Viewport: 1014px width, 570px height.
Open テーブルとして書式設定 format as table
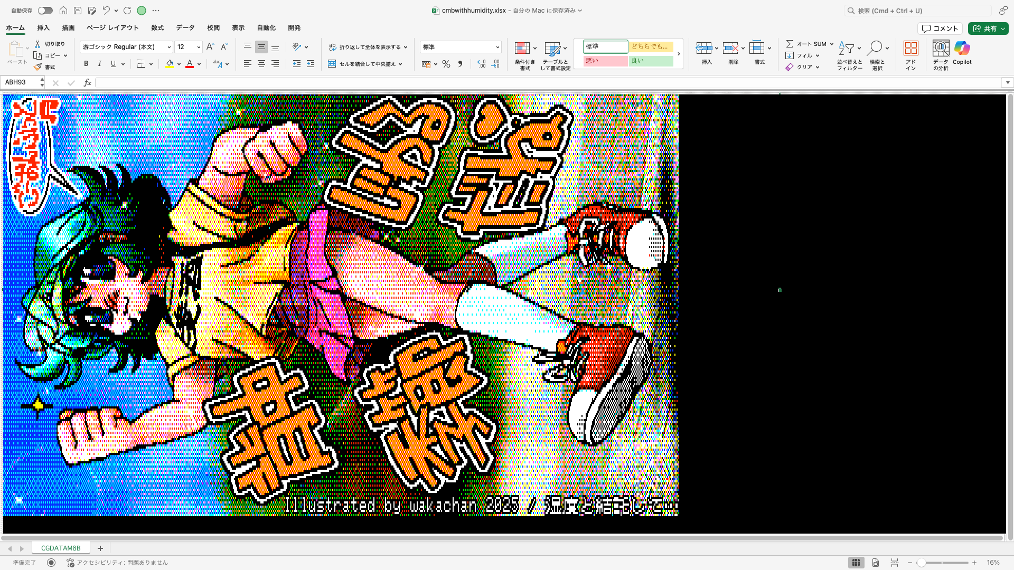tap(556, 55)
